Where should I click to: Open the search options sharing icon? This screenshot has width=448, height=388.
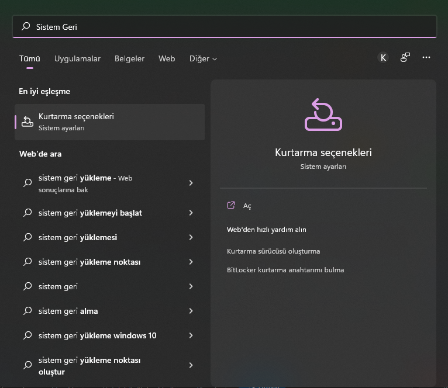pyautogui.click(x=405, y=57)
